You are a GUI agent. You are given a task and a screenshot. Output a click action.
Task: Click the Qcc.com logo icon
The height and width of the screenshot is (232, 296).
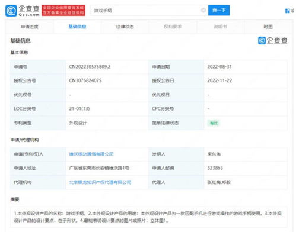point(11,11)
